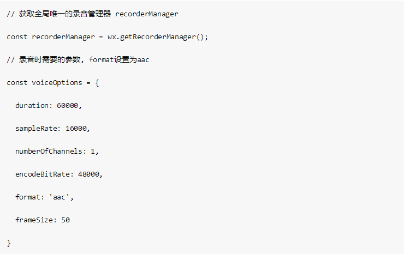Image resolution: width=404 pixels, height=254 pixels.
Task: Click the word recorderManager in the const declaration
Action: 63,37
